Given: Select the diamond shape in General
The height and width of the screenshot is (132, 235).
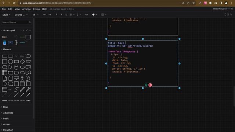Looking at the screenshot, I should click(x=22, y=62).
